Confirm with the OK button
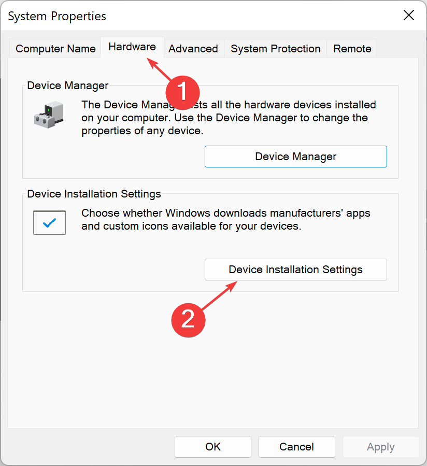Viewport: 427px width, 466px height. point(213,447)
